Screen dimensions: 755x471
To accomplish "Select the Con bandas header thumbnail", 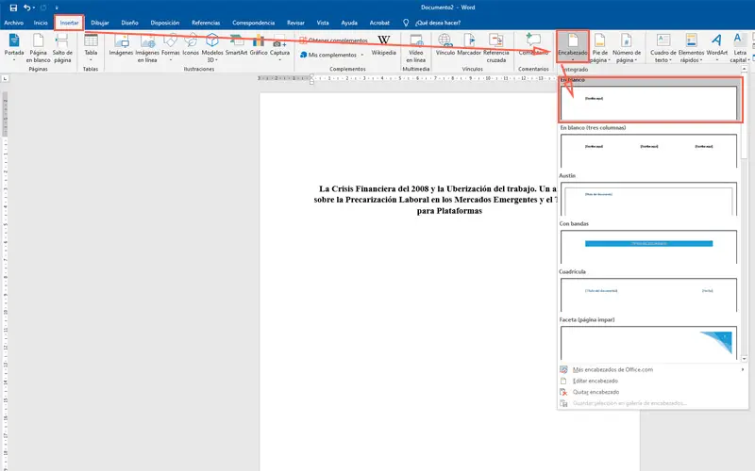I will [x=648, y=245].
